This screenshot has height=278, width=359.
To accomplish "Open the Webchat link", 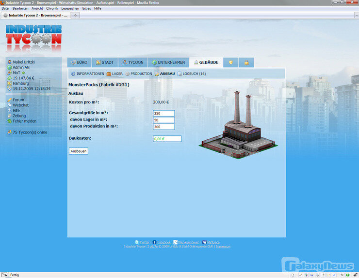I will (x=20, y=105).
